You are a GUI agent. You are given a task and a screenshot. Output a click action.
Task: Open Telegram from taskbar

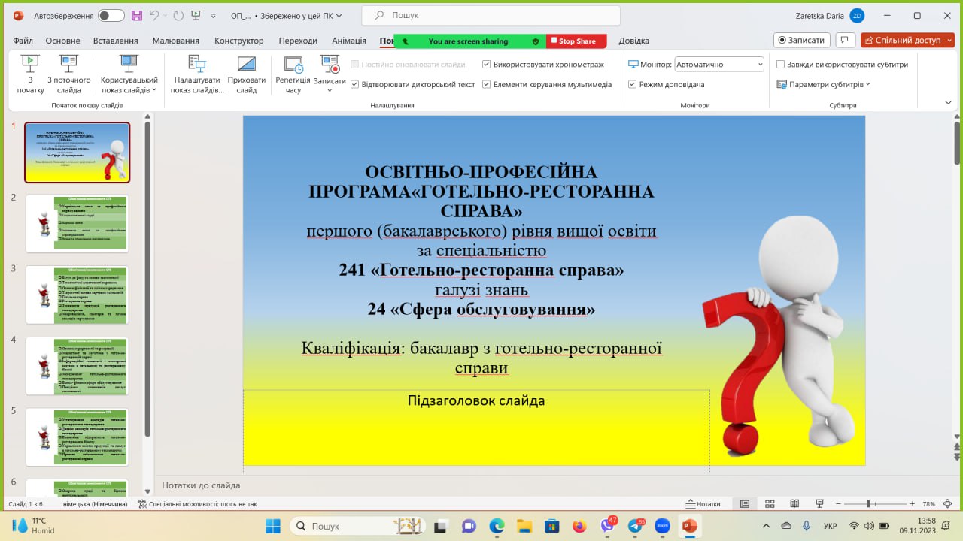(635, 526)
